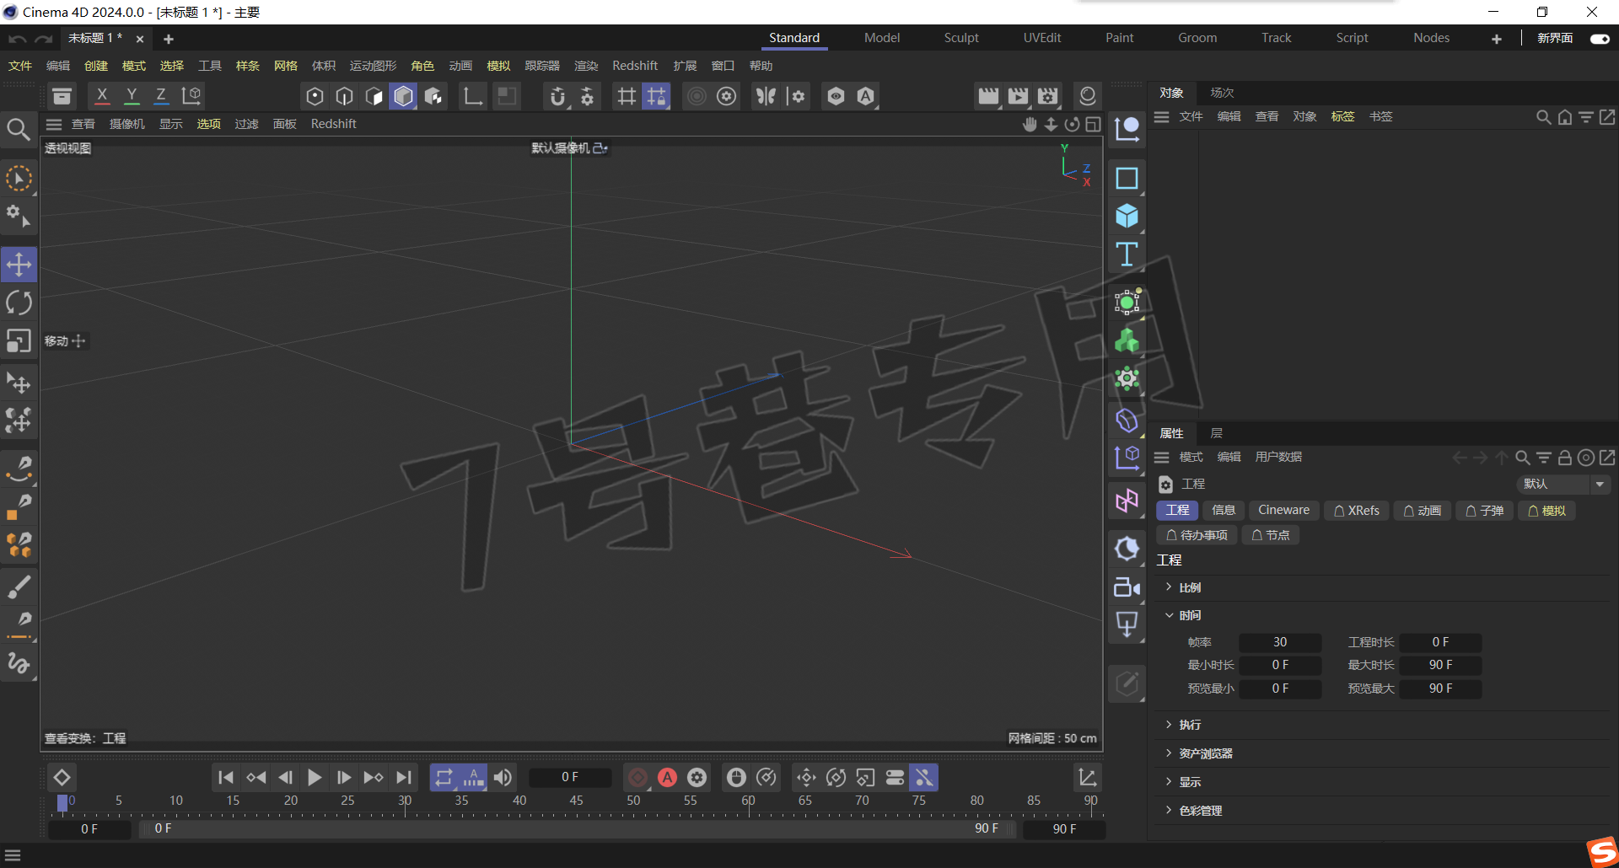The height and width of the screenshot is (868, 1619).
Task: Click the attribute manager lock icon
Action: [1564, 458]
